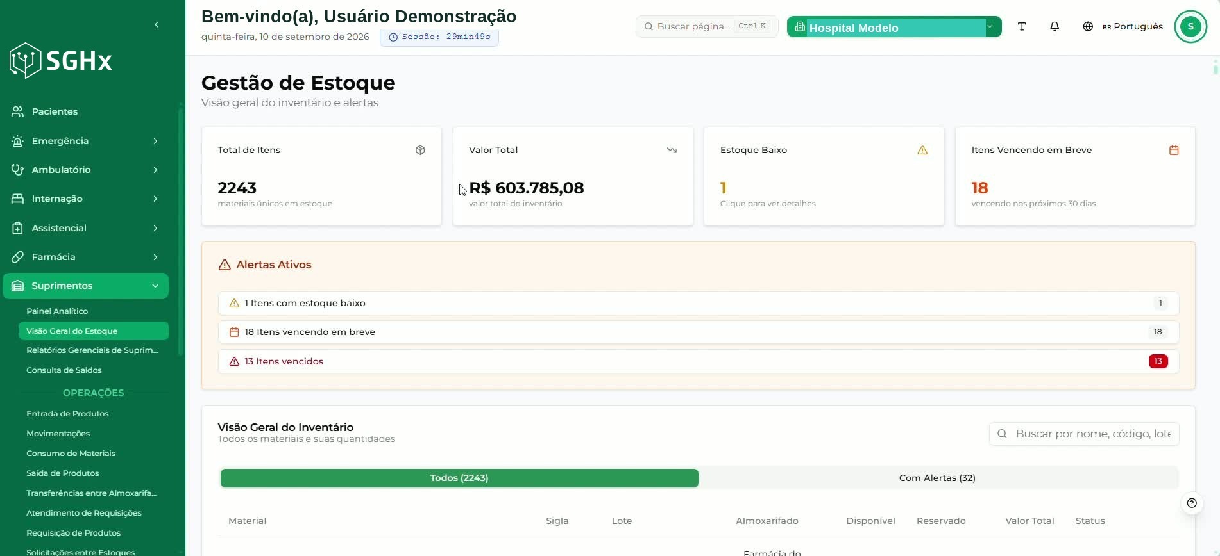The image size is (1220, 556).
Task: Expand the Farmácia submenu chevron
Action: tap(155, 257)
